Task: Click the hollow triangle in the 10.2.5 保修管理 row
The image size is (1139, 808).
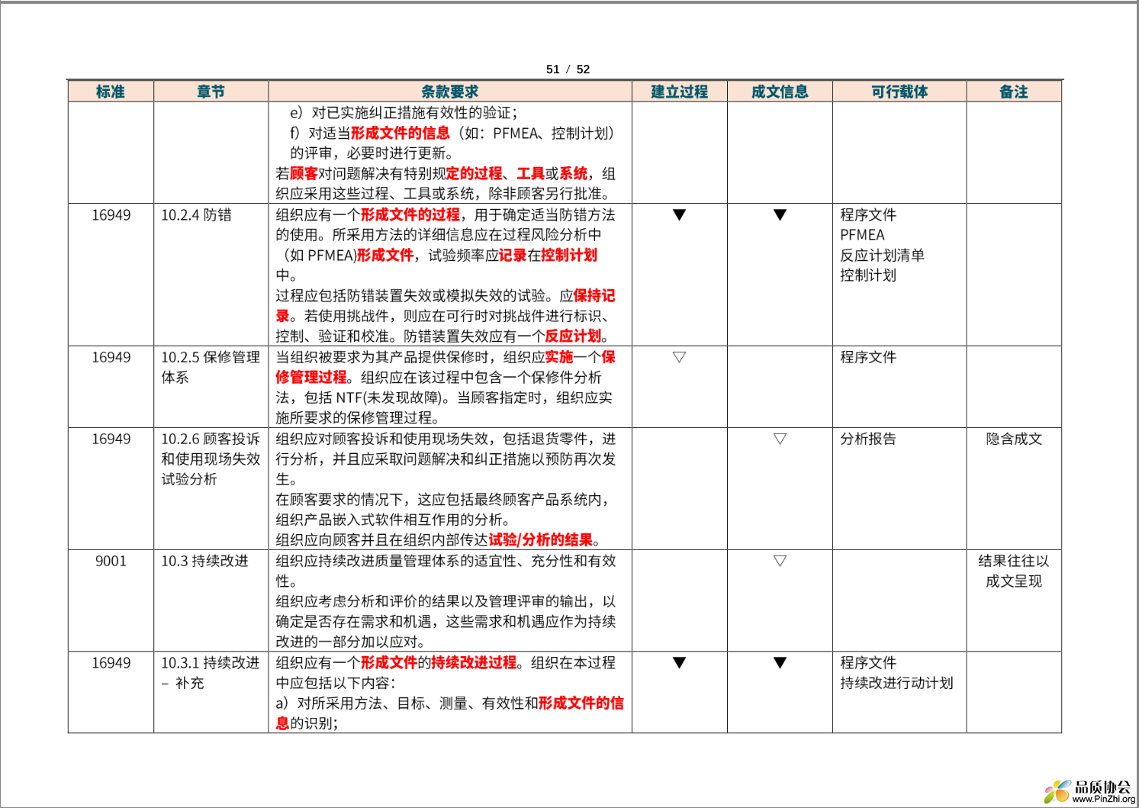Action: coord(679,357)
